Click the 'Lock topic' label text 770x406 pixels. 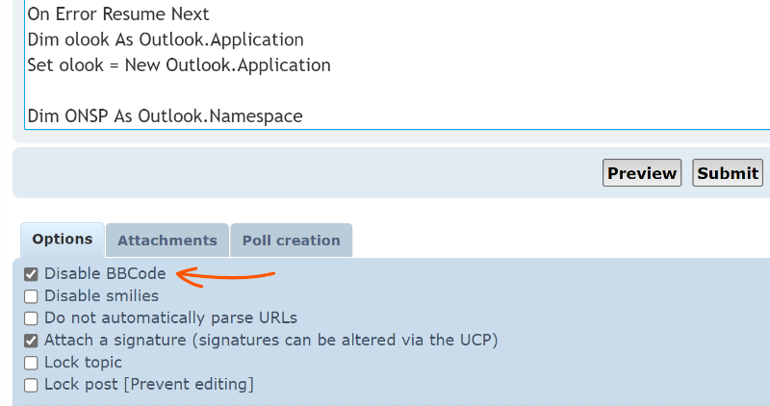83,363
